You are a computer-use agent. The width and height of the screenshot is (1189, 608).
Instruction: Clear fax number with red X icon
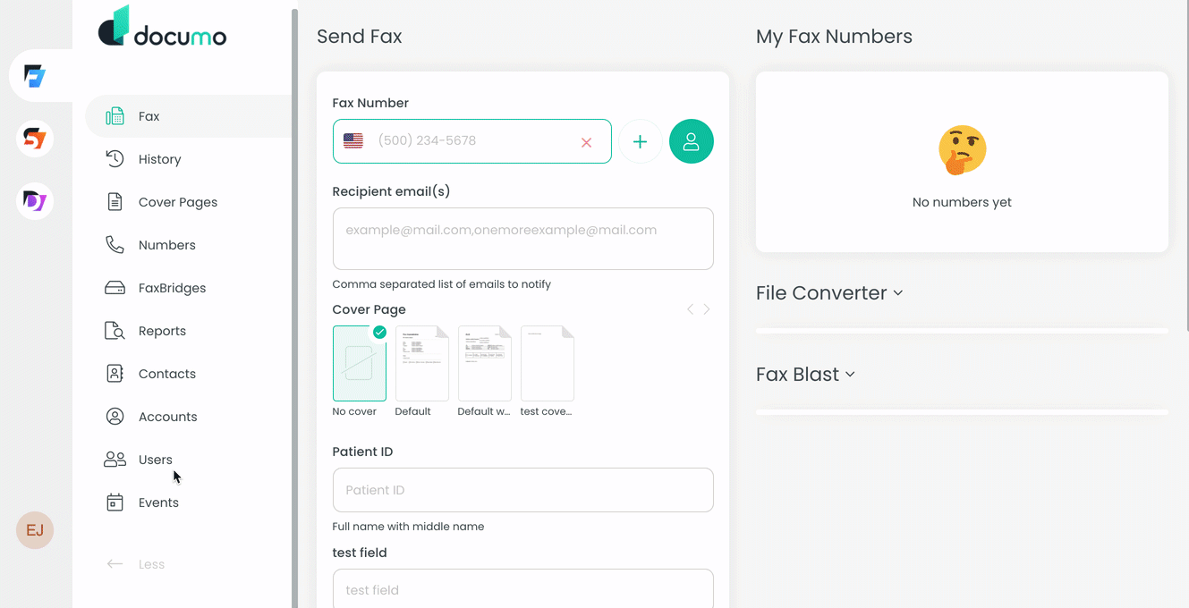point(586,142)
